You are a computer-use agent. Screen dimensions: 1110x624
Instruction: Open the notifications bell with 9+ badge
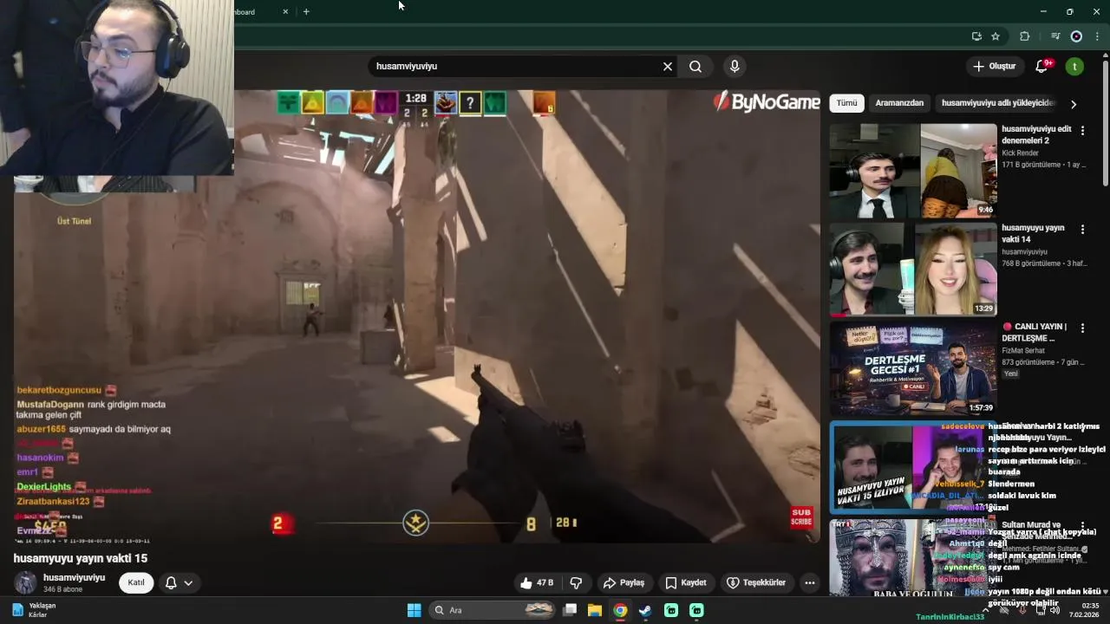coord(1043,66)
